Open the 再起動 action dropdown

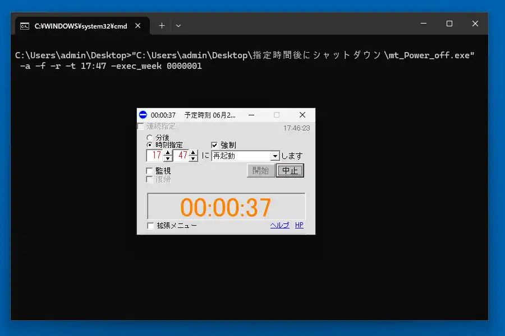[275, 156]
